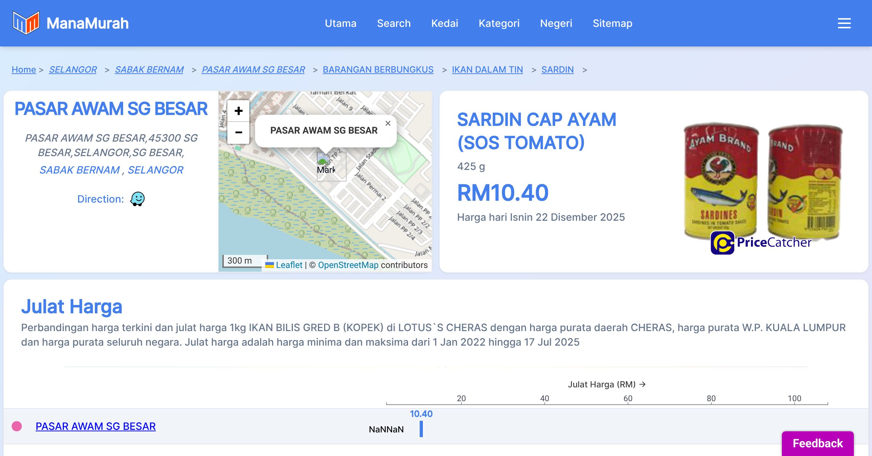The width and height of the screenshot is (872, 456).
Task: Click the IKAN DALAM TIN breadcrumb
Action: [487, 69]
